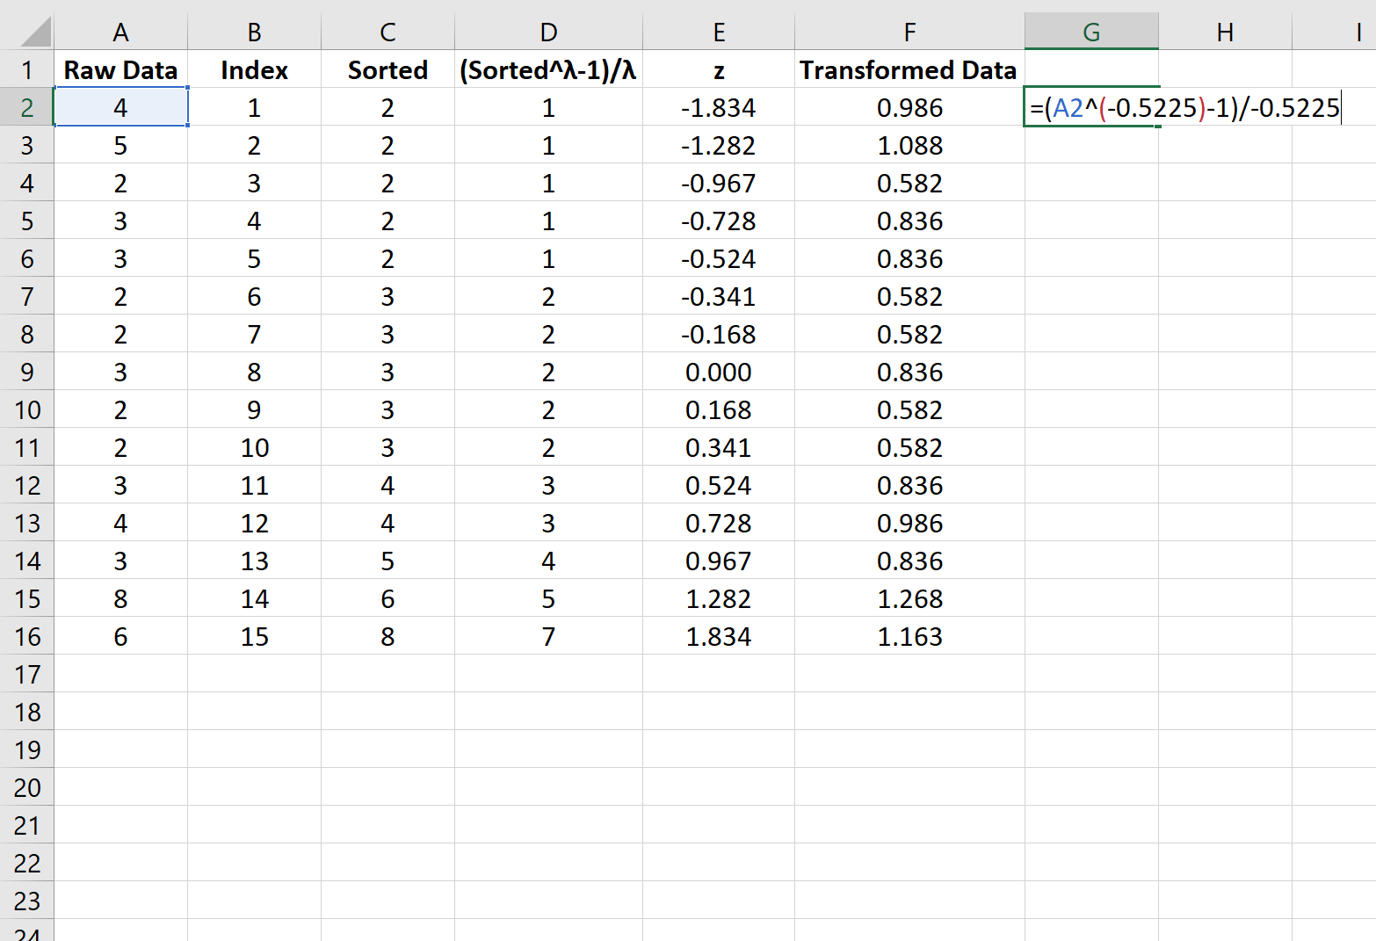
Task: Click empty cell A17
Action: point(121,674)
